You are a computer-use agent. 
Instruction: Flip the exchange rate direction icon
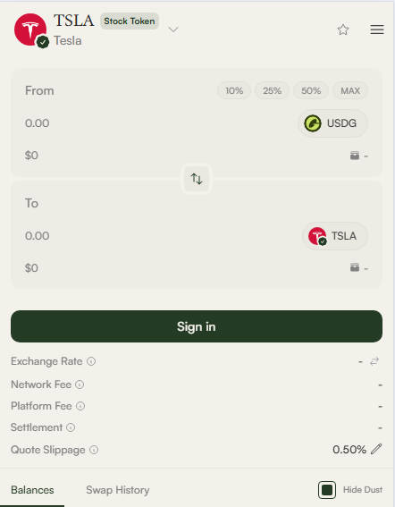pyautogui.click(x=374, y=361)
